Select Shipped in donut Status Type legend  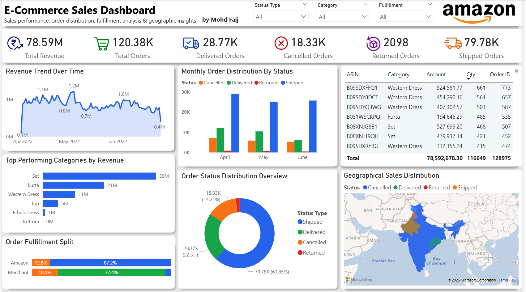pos(310,222)
